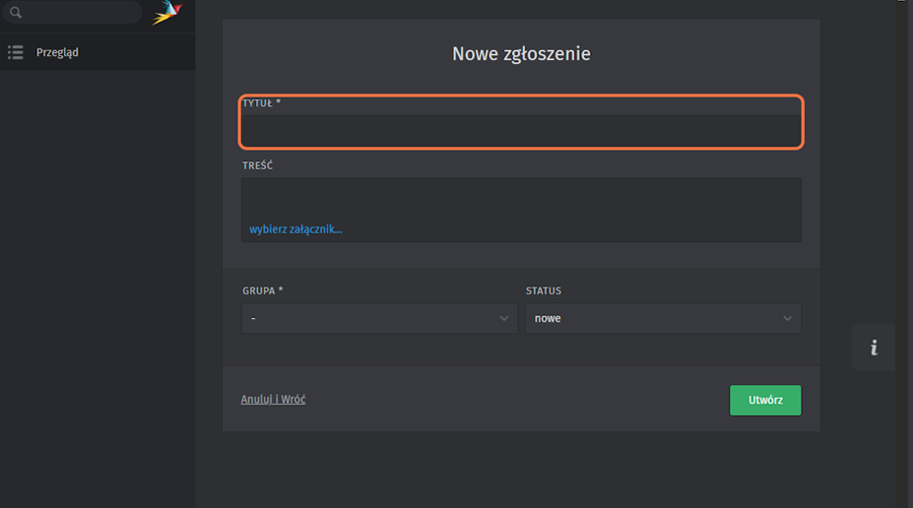
Task: Open the info panel with the i icon
Action: pyautogui.click(x=874, y=348)
